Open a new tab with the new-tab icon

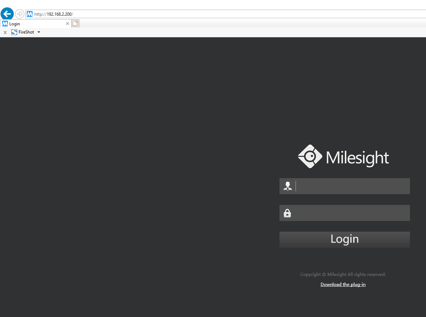point(75,24)
